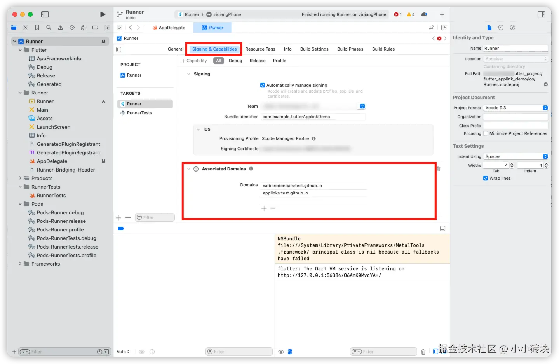The image size is (559, 364).
Task: Open the issue navigator warning icon
Action: click(60, 28)
